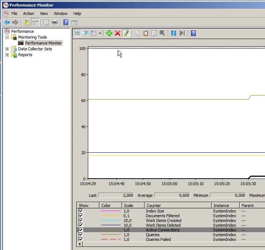Click the red Delete counter X icon
This screenshot has height=250, width=265.
[x=117, y=33]
